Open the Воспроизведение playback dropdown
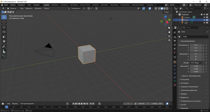Viewport: 210px width, 112px height. click(28, 104)
